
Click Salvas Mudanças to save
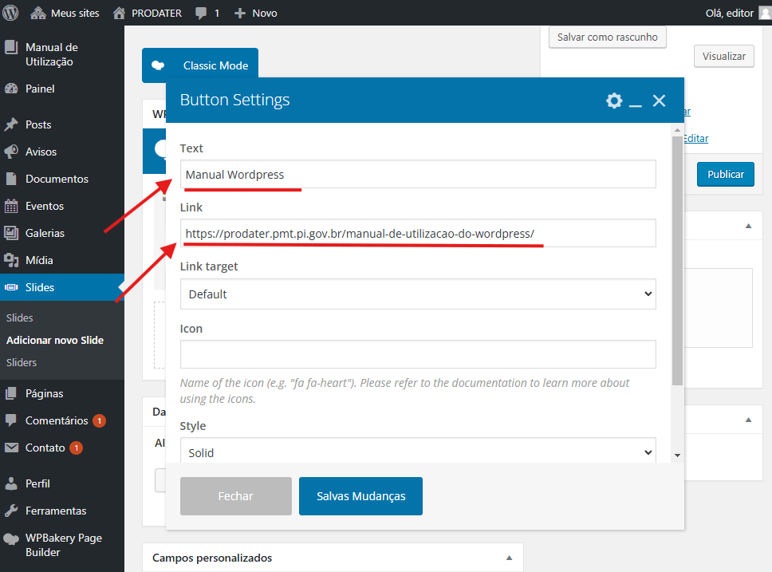click(361, 496)
